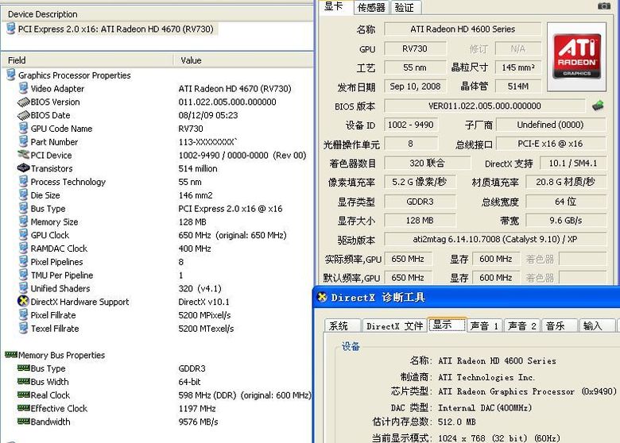The width and height of the screenshot is (620, 443).
Task: Open the 声音 2 tab
Action: point(523,326)
